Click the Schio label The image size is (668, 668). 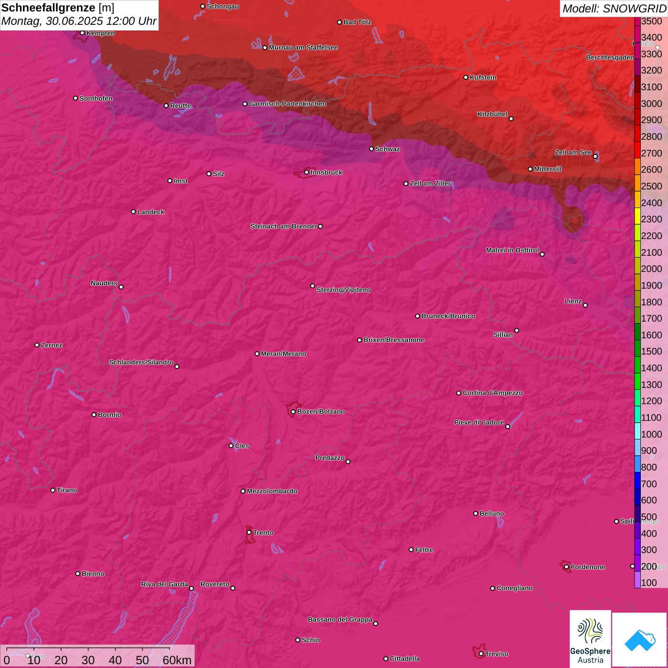[x=311, y=640]
